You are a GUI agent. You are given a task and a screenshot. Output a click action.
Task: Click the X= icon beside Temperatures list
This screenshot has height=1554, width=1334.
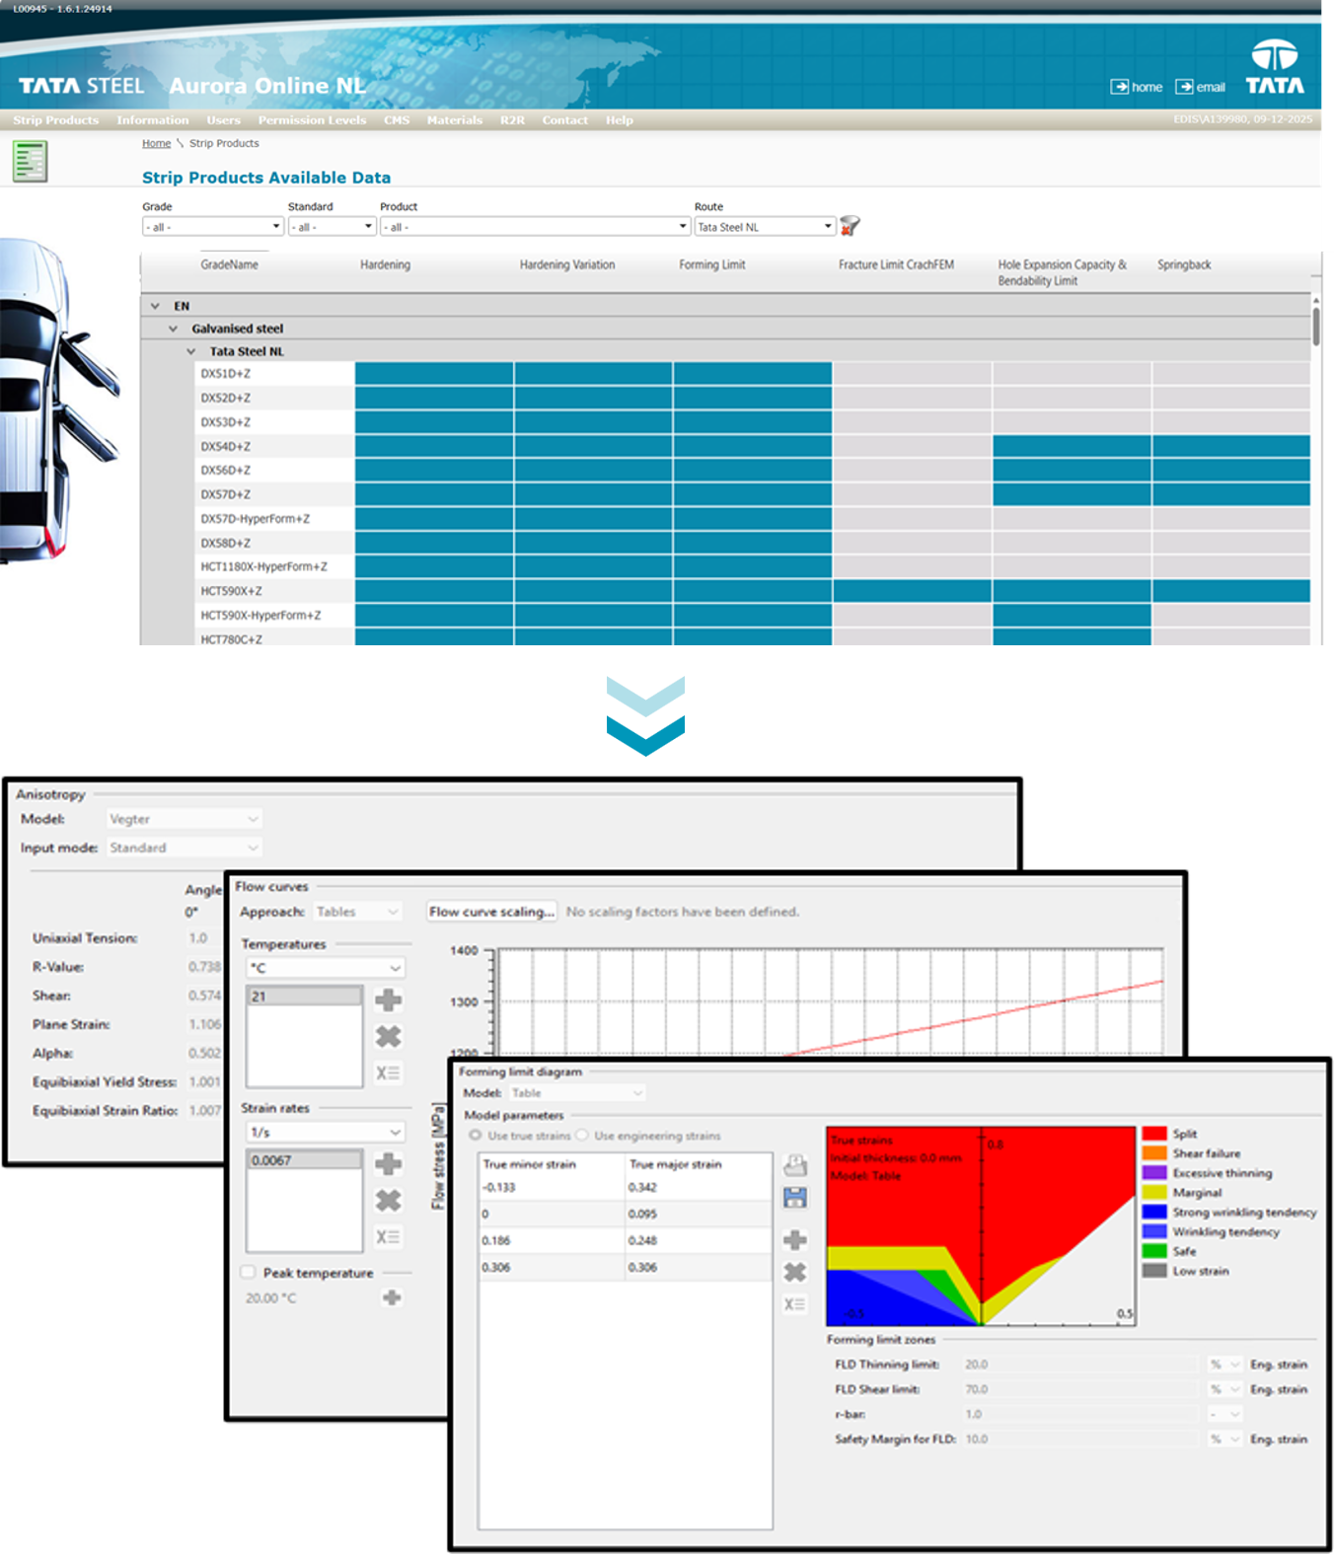tap(389, 1073)
